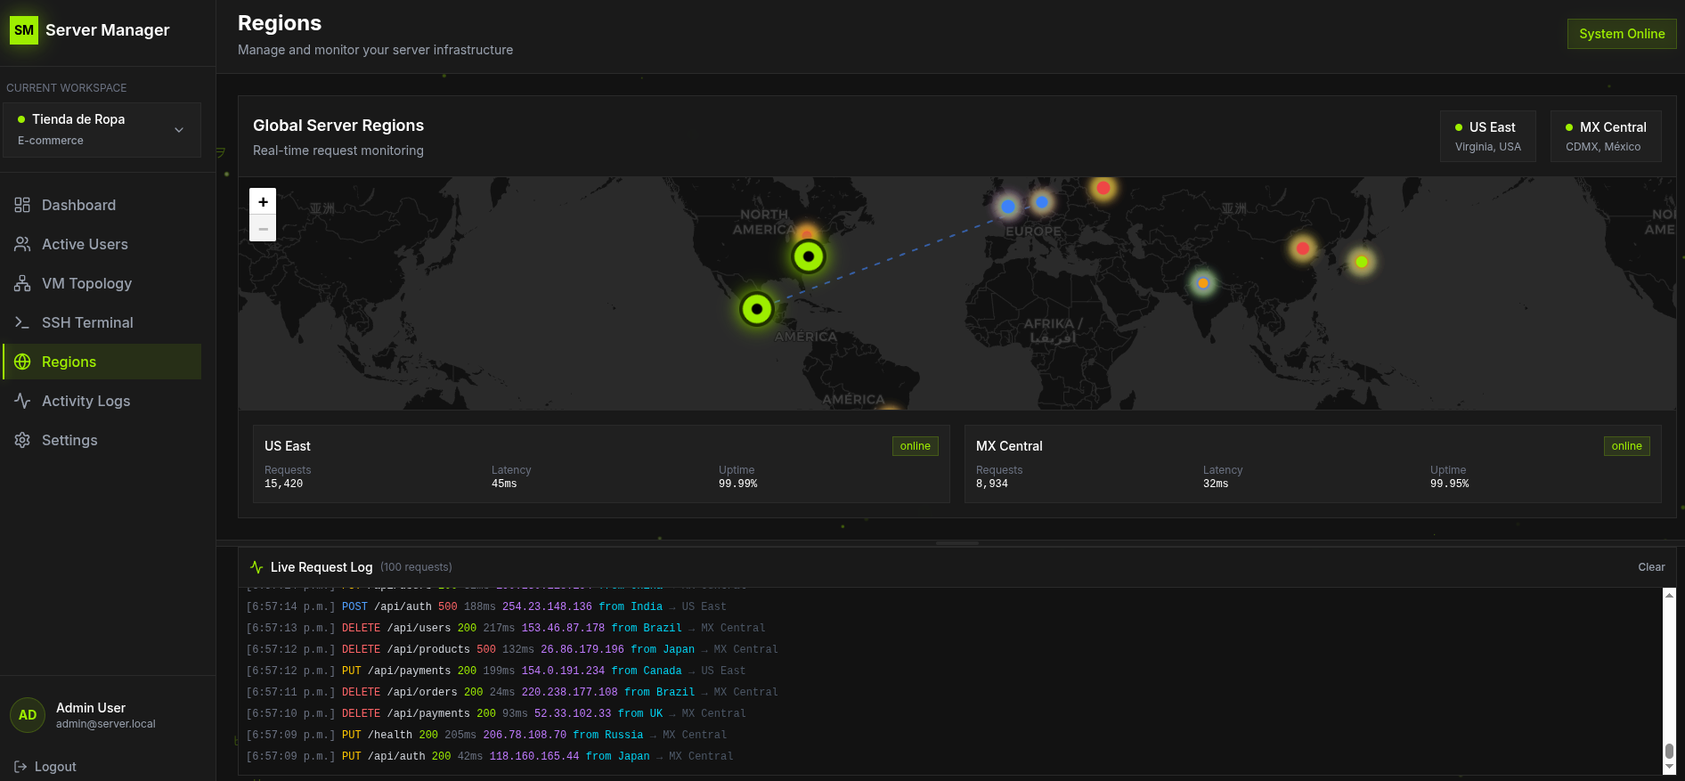Zoom out on the map
This screenshot has height=781, width=1685.
click(263, 229)
